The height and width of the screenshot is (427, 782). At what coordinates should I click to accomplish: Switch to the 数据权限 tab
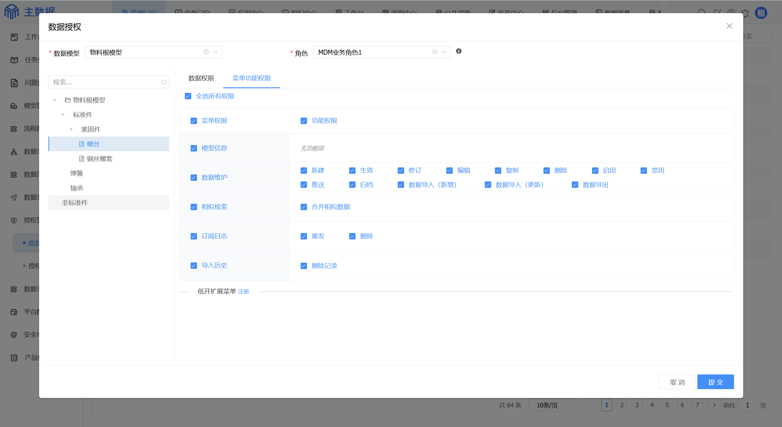(201, 78)
